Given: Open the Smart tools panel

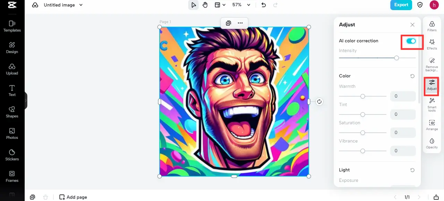Looking at the screenshot, I should [x=432, y=105].
